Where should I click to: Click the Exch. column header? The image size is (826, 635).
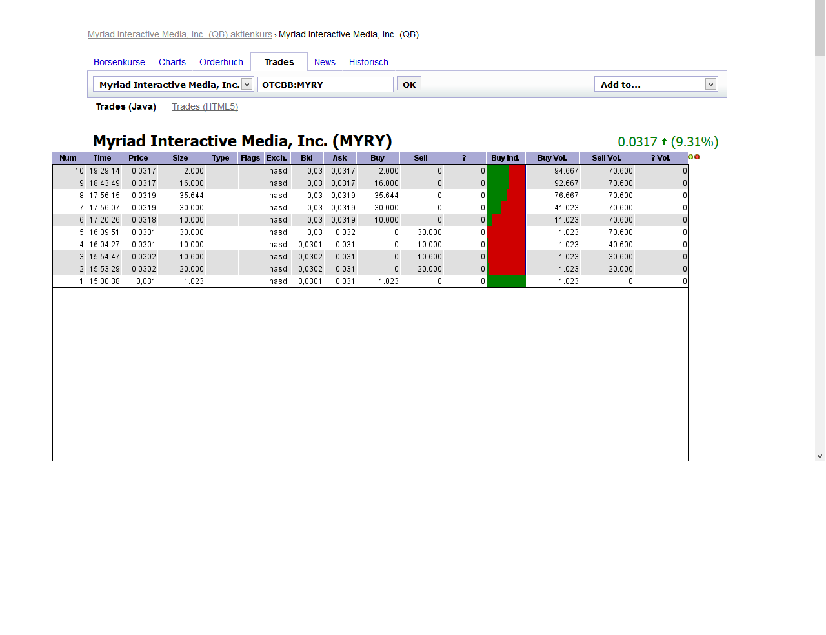tap(277, 158)
